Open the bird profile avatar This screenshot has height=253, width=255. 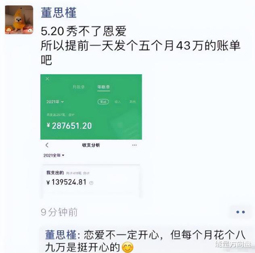point(19,20)
